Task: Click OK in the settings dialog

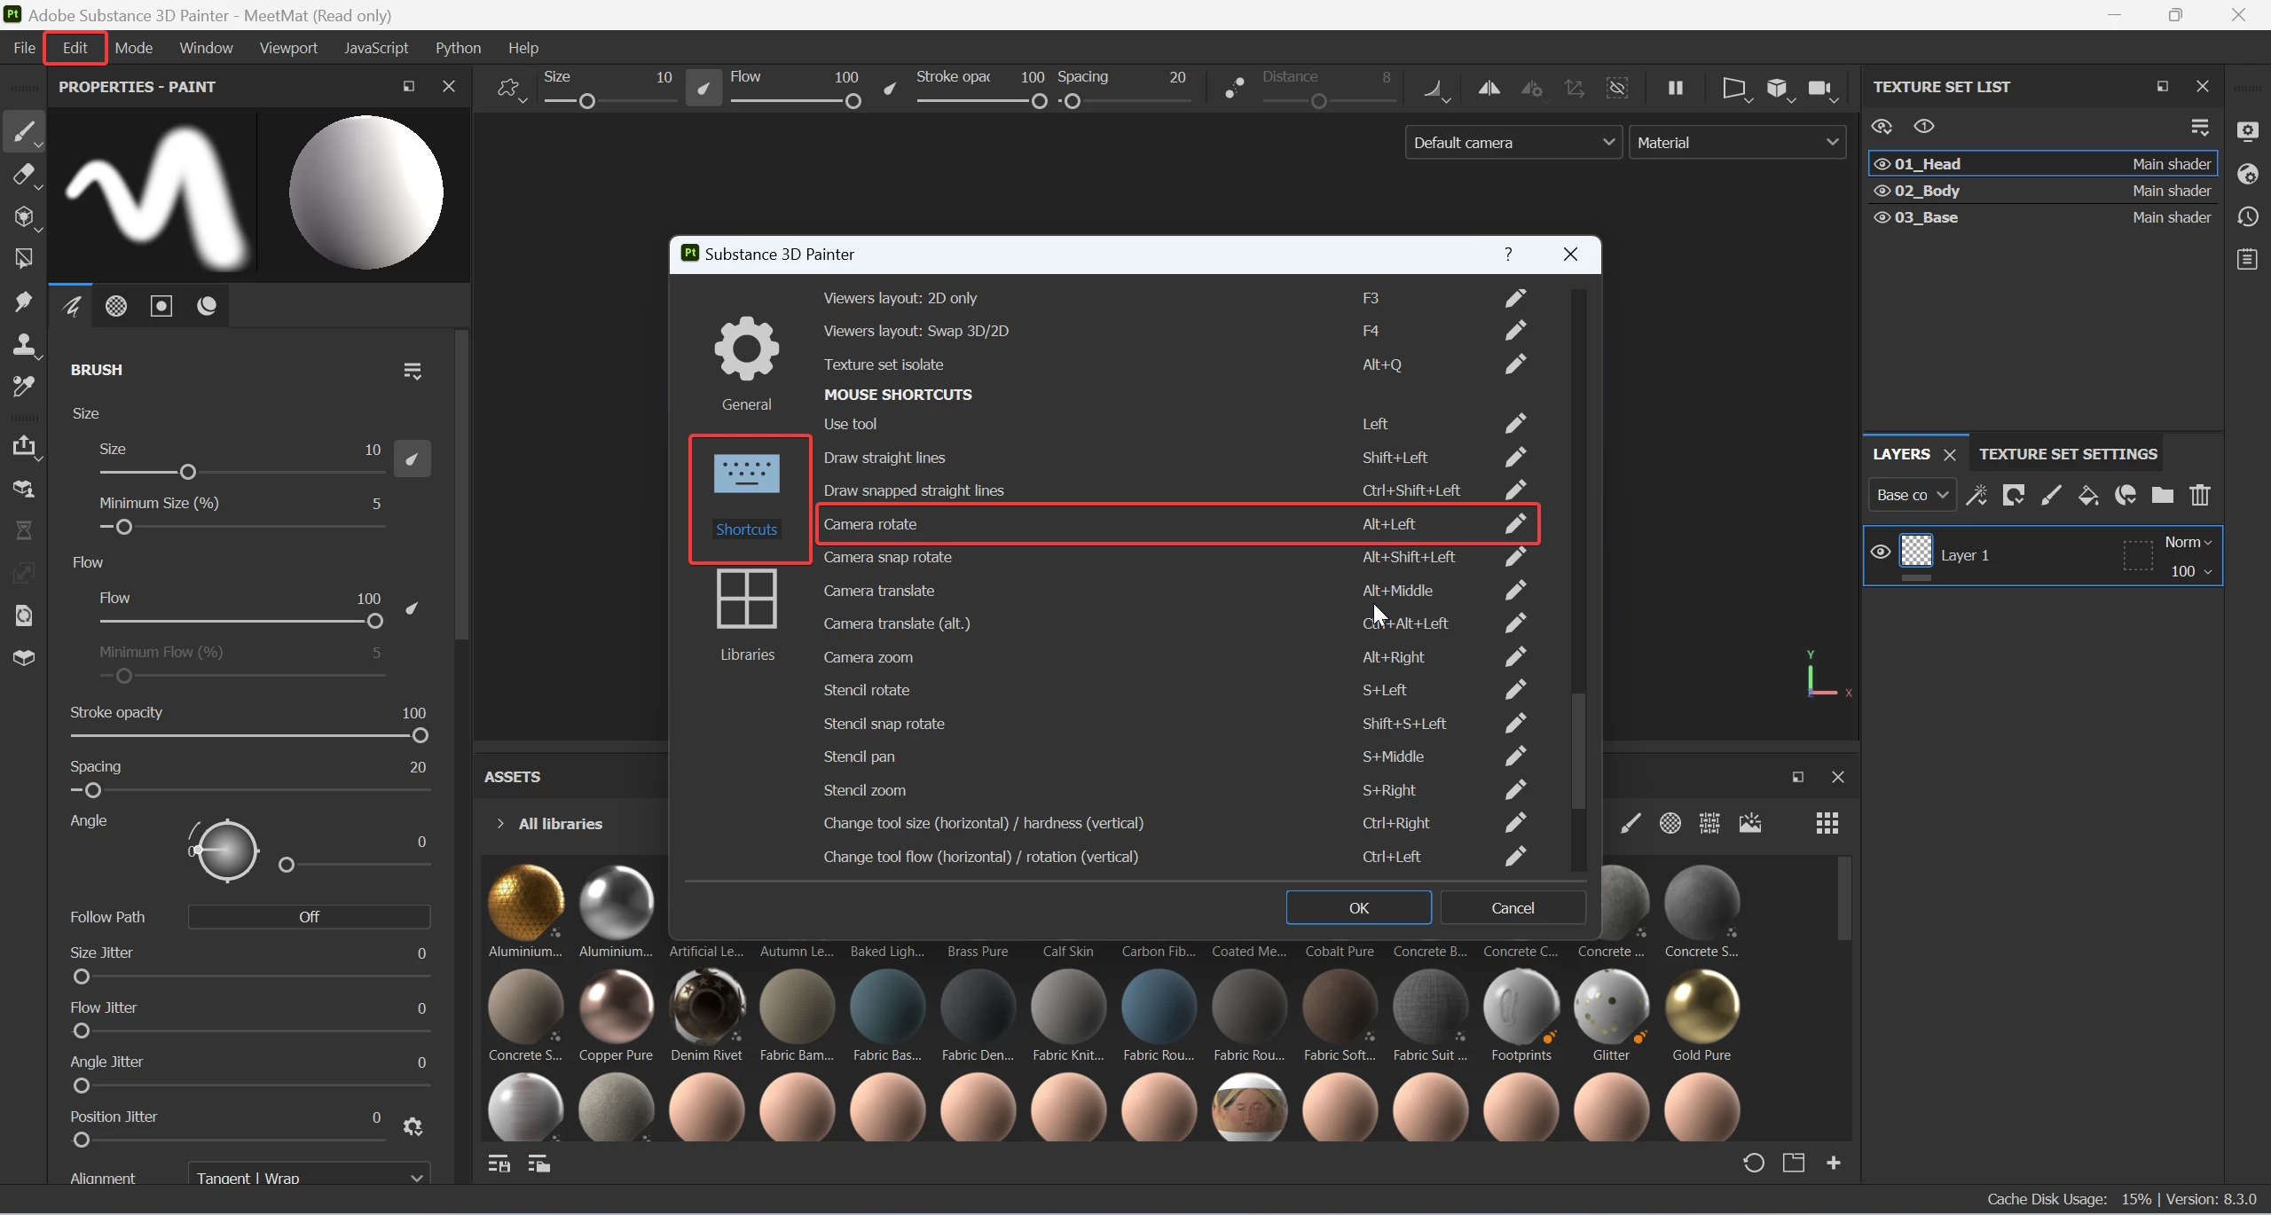Action: pos(1357,907)
